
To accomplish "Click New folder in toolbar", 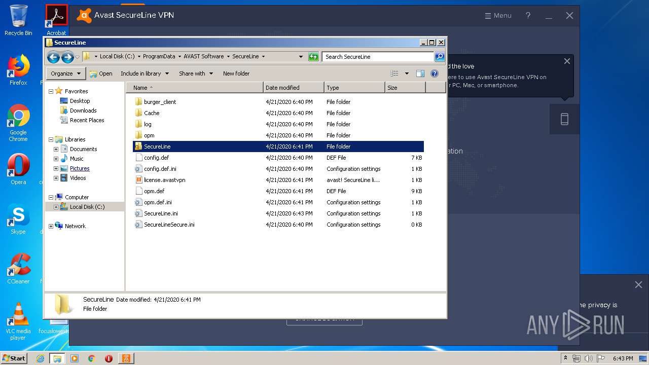I will 236,74.
